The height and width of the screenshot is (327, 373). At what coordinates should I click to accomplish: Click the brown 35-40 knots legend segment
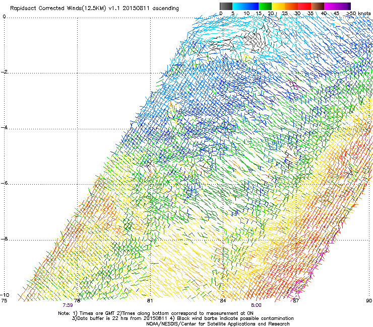point(318,6)
